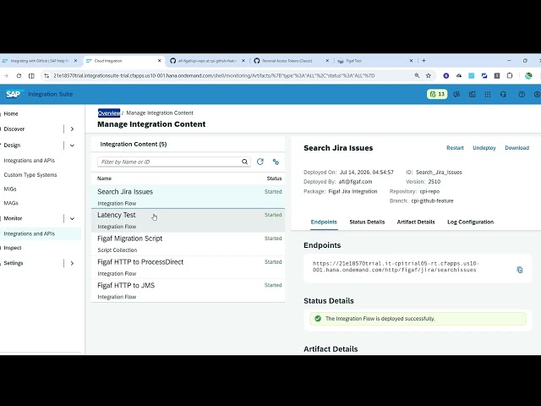This screenshot has width=541, height=406.
Task: Open the site information icon in address bar
Action: click(46, 75)
